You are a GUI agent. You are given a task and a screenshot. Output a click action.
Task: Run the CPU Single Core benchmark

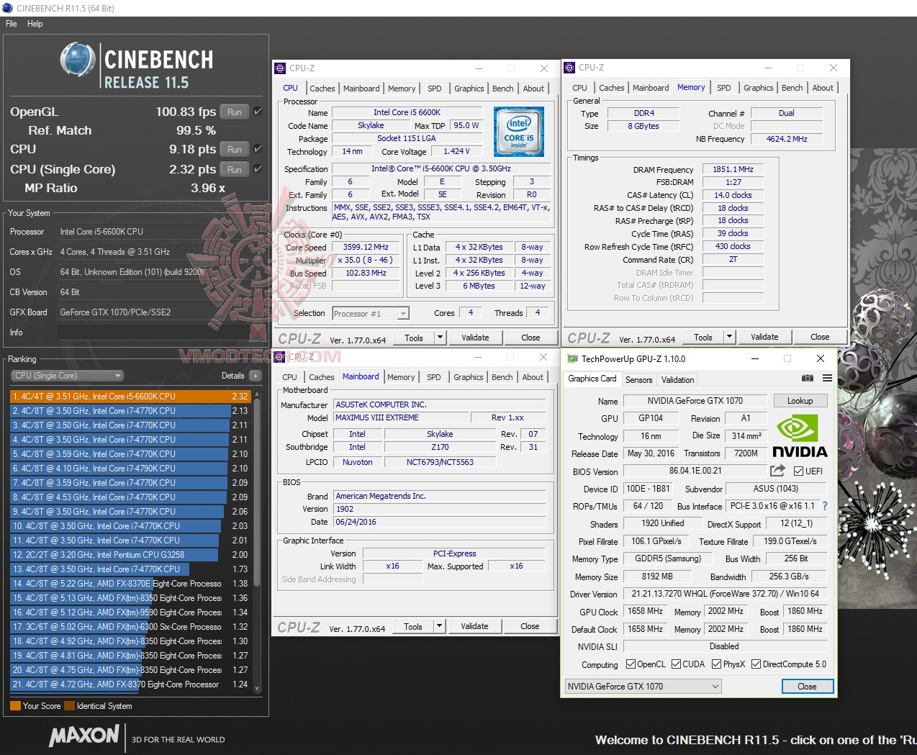coord(235,169)
